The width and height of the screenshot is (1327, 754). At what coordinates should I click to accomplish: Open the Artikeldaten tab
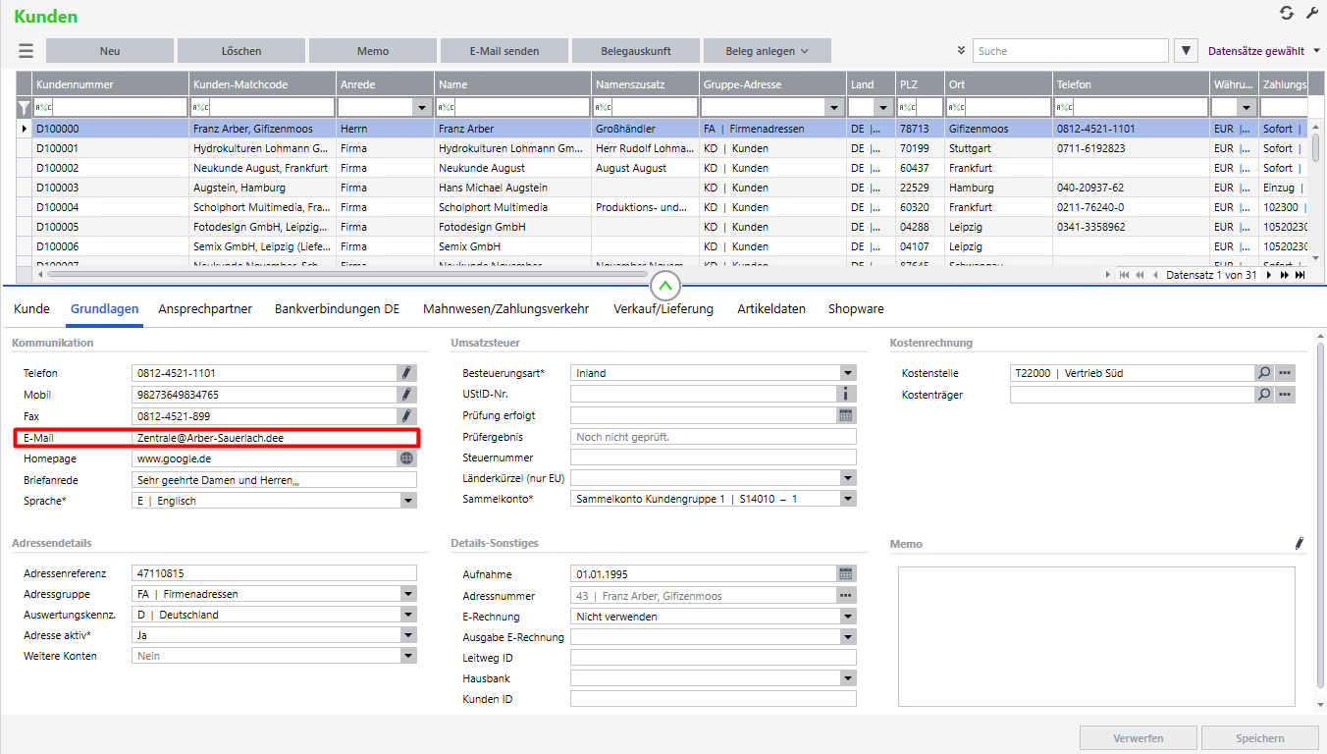point(771,308)
